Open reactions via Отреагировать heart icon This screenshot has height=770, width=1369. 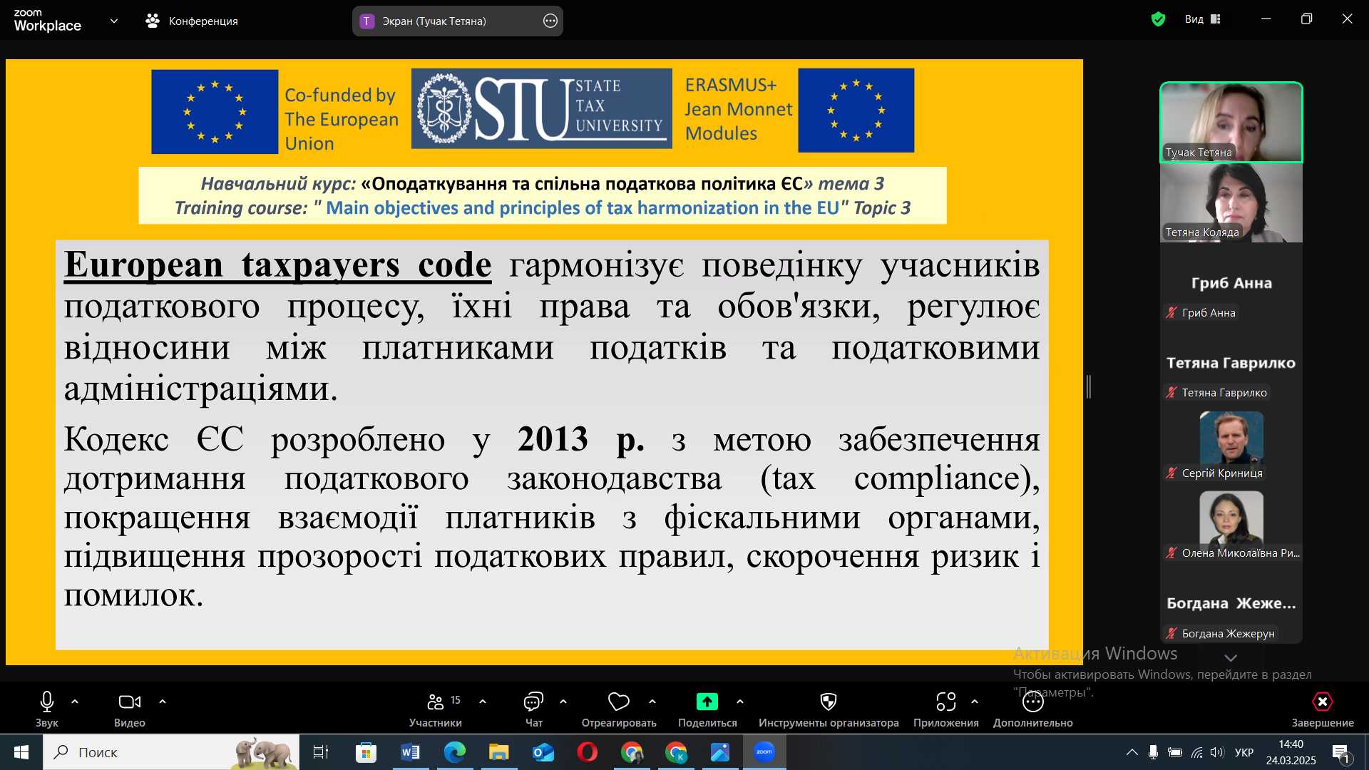pyautogui.click(x=619, y=709)
